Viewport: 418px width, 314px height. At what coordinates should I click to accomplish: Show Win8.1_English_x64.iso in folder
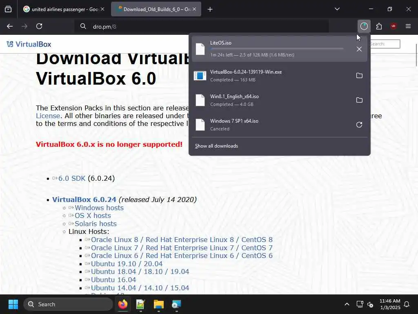(x=359, y=100)
